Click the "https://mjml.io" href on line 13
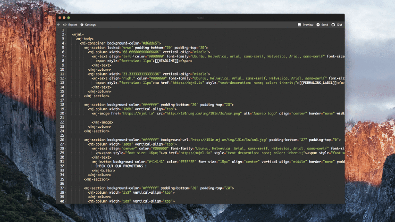The height and width of the screenshot is (222, 395). pyautogui.click(x=187, y=83)
